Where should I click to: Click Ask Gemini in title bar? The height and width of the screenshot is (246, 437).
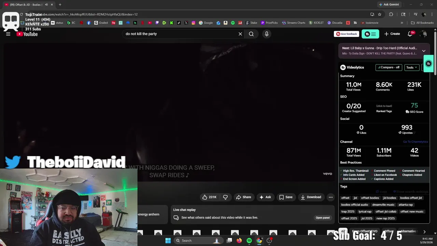(x=389, y=4)
